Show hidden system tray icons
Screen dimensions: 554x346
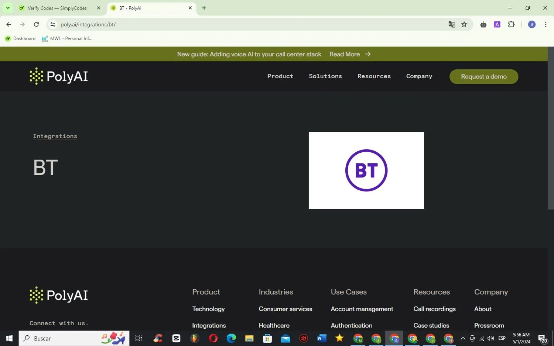(463, 338)
